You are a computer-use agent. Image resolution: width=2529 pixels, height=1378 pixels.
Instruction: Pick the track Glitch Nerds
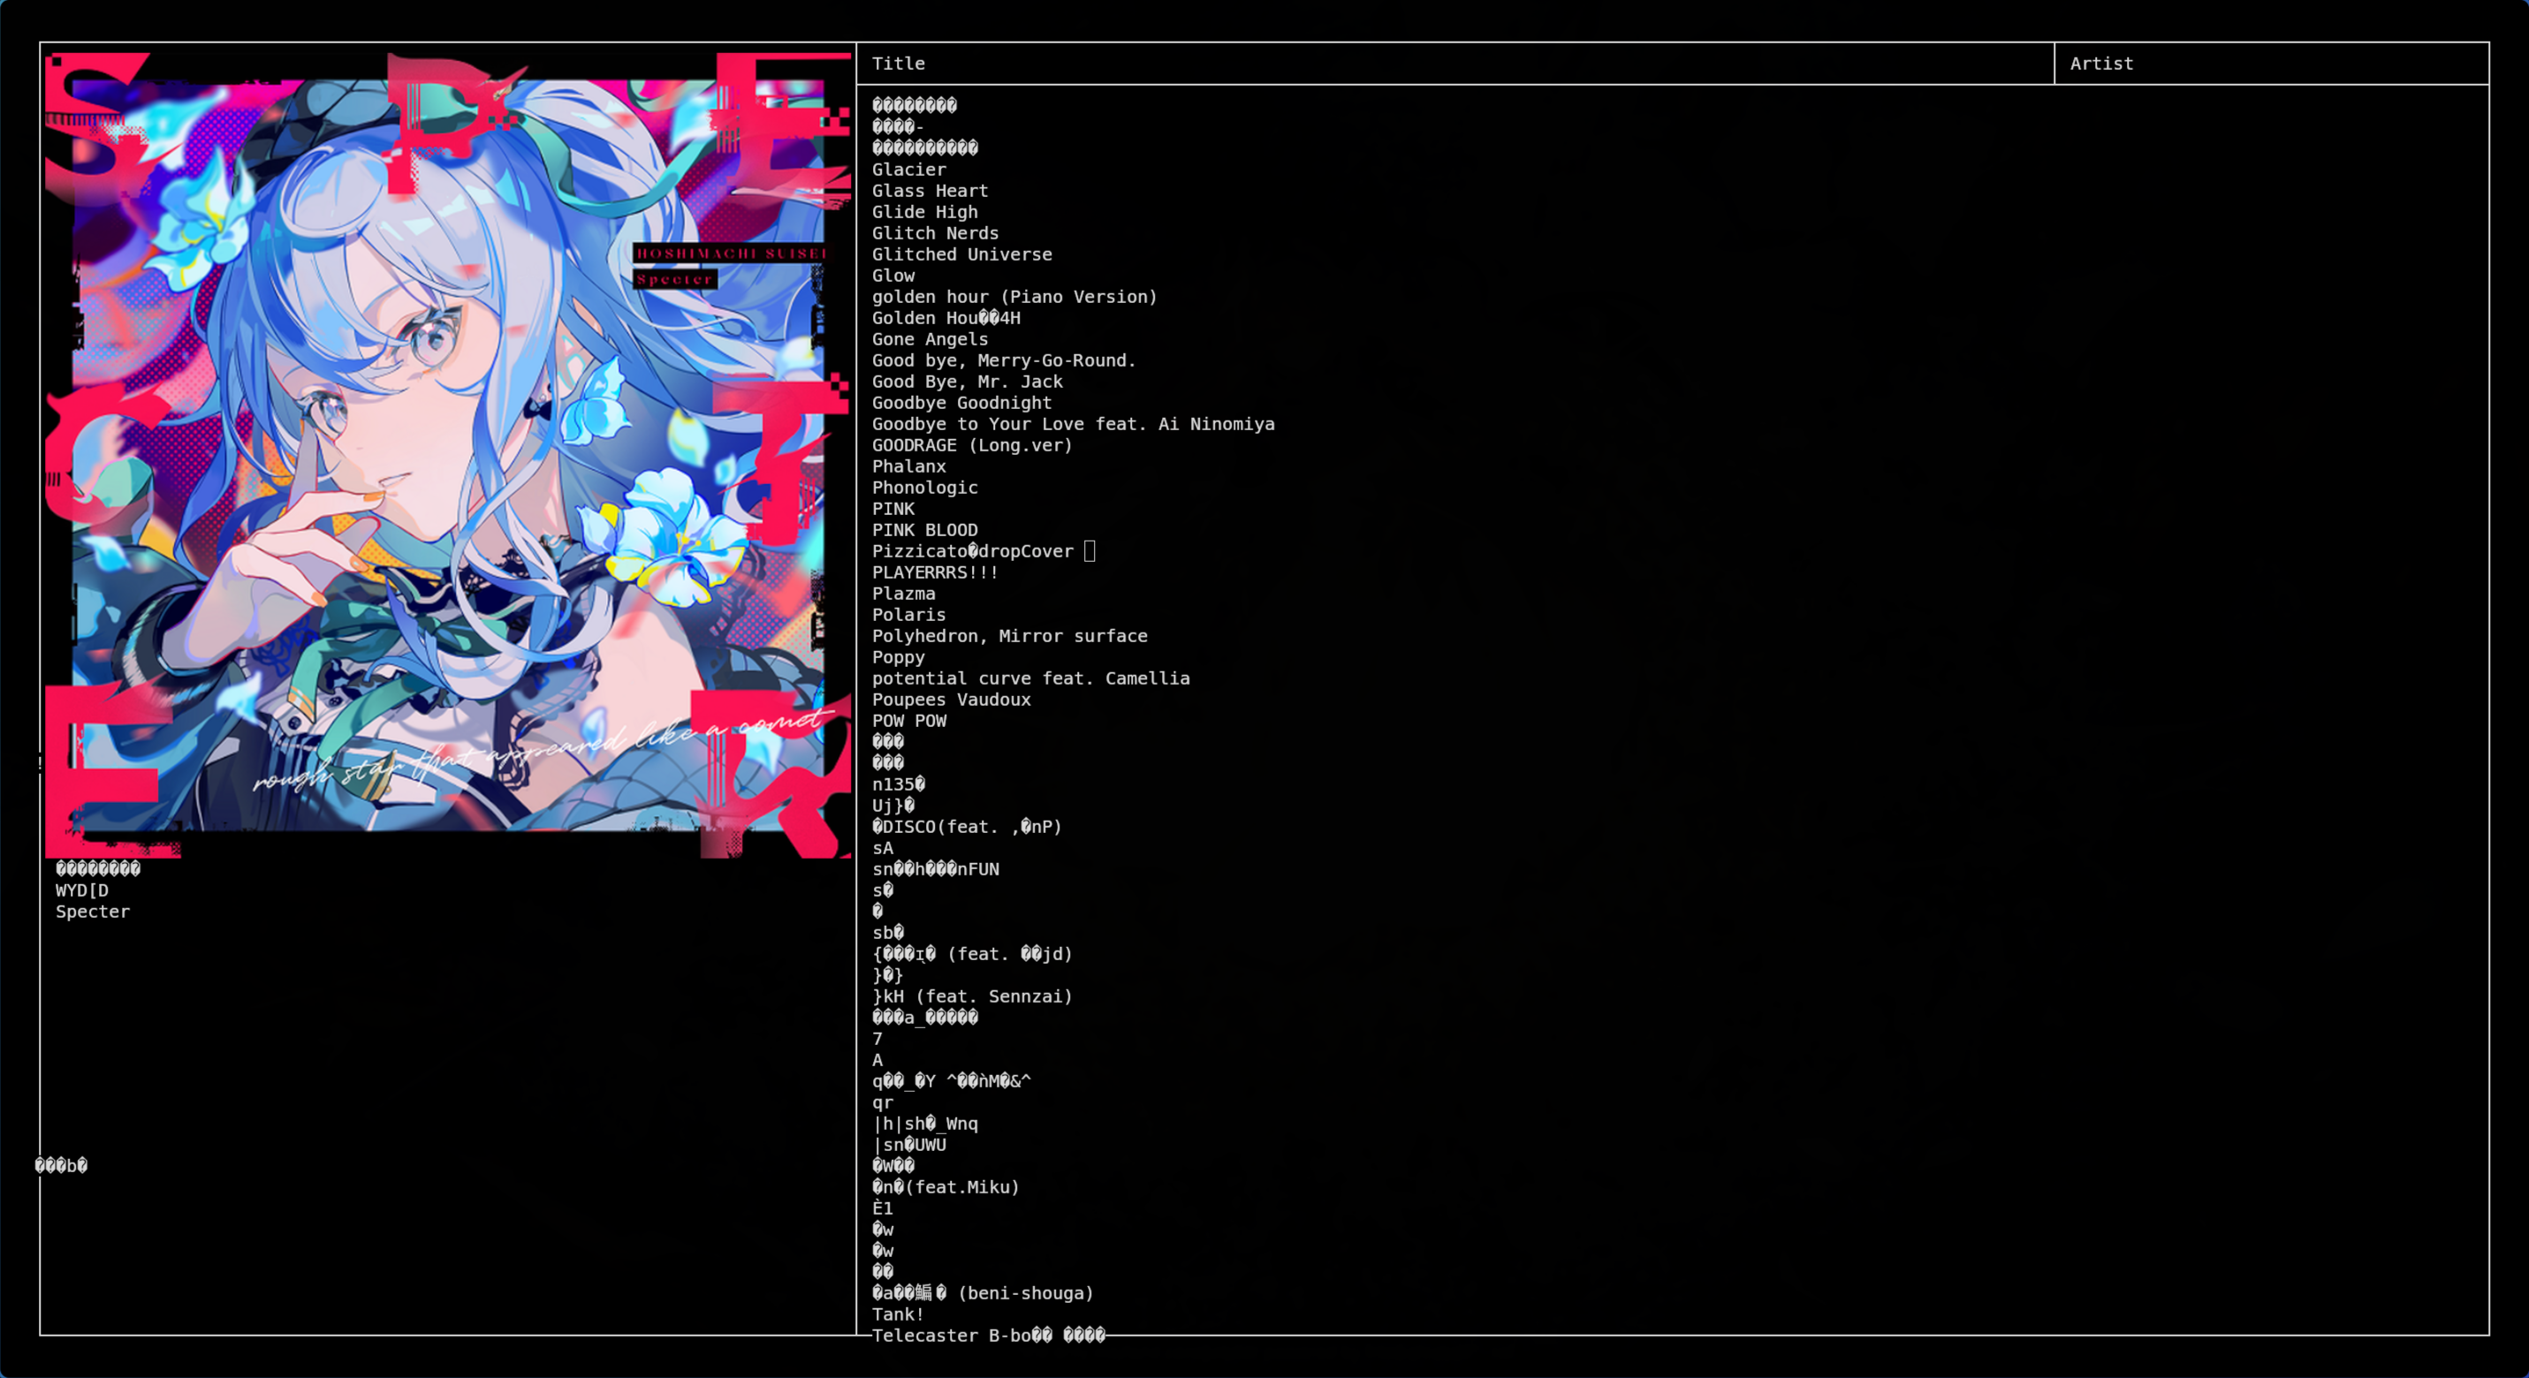click(935, 233)
